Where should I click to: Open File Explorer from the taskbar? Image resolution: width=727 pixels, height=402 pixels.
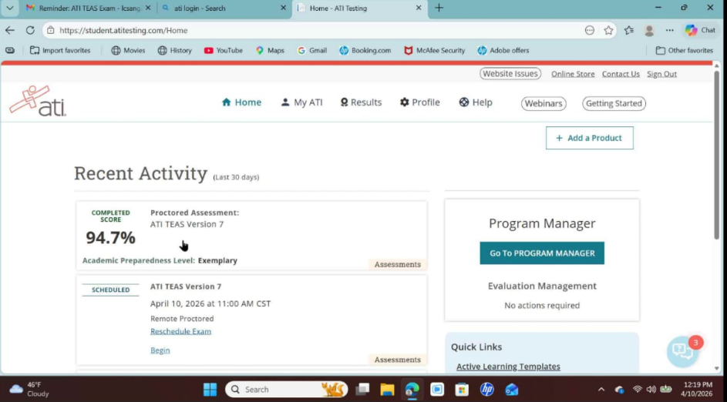click(x=387, y=390)
